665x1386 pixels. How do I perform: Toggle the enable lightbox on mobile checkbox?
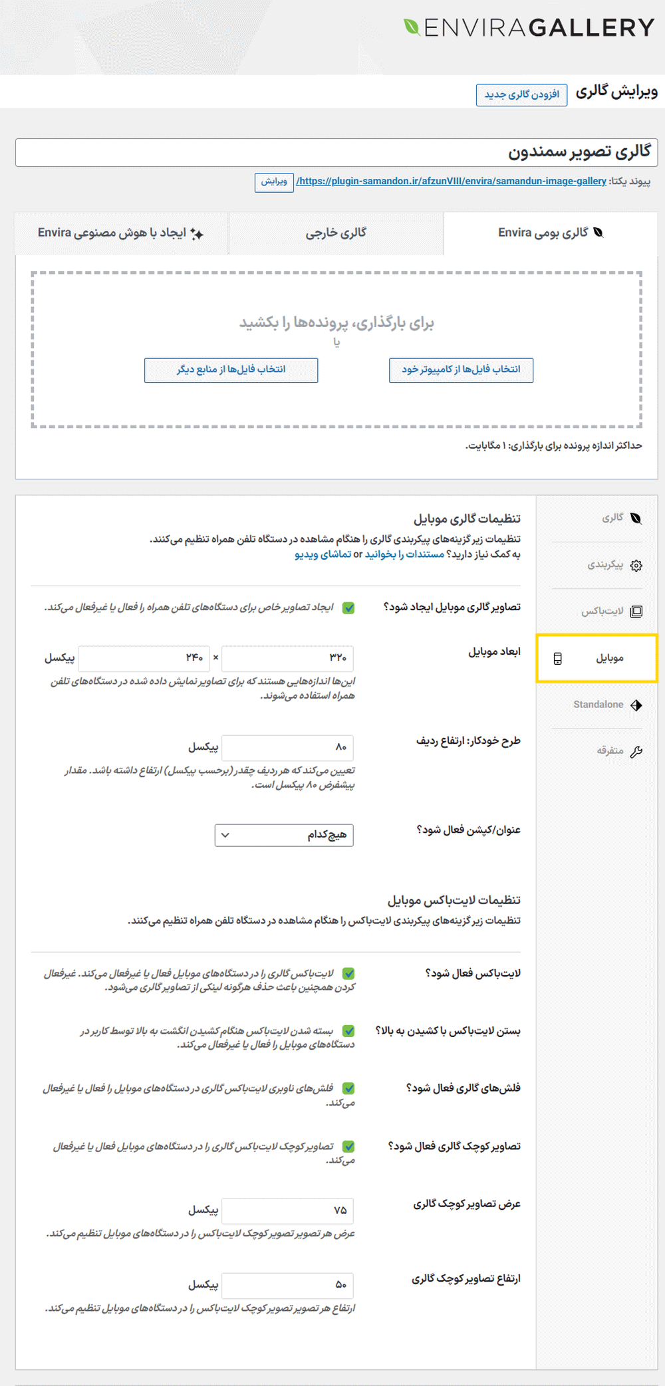[348, 974]
